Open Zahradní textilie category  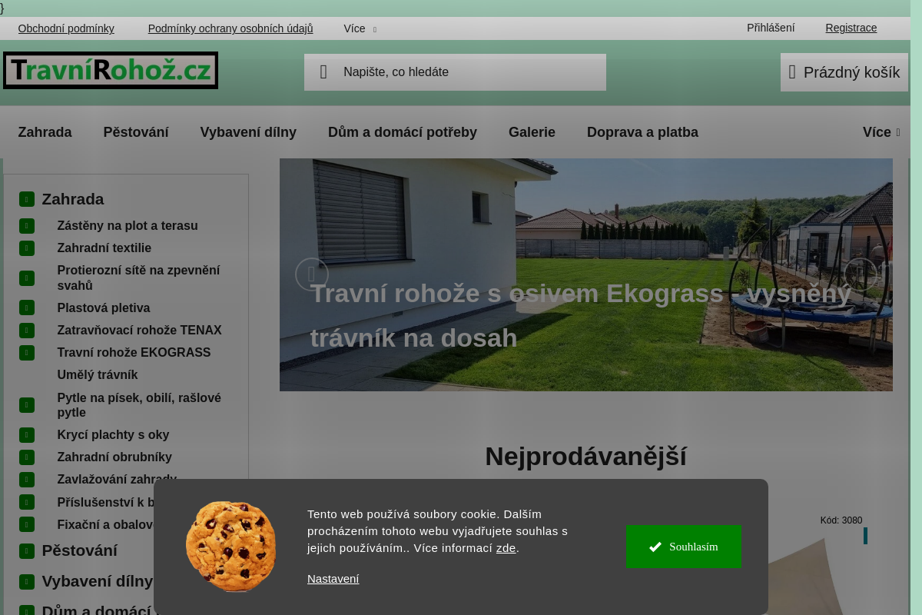click(104, 248)
